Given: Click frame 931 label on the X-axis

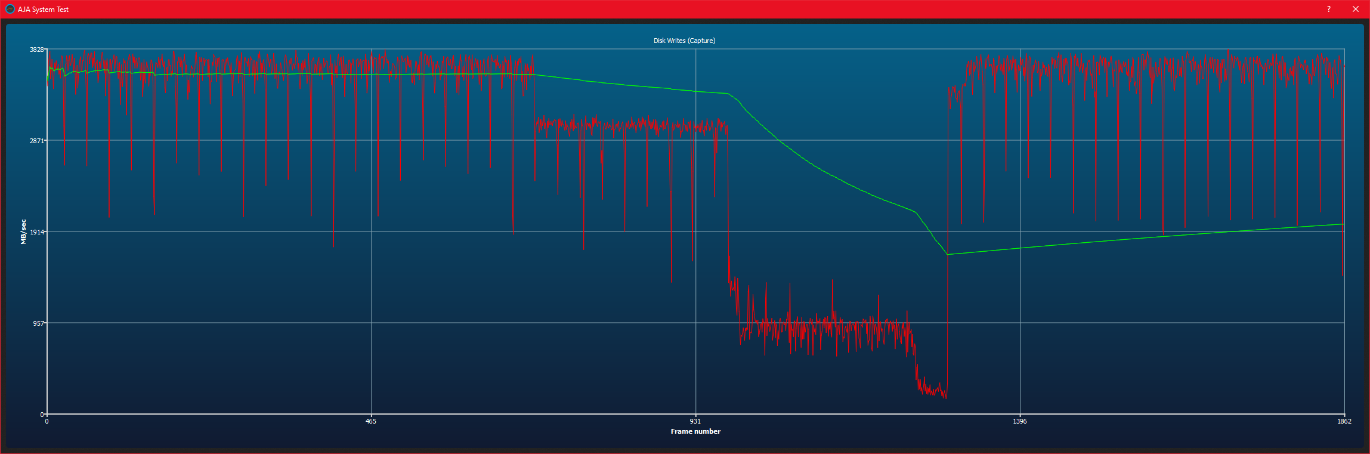Looking at the screenshot, I should click(x=695, y=421).
